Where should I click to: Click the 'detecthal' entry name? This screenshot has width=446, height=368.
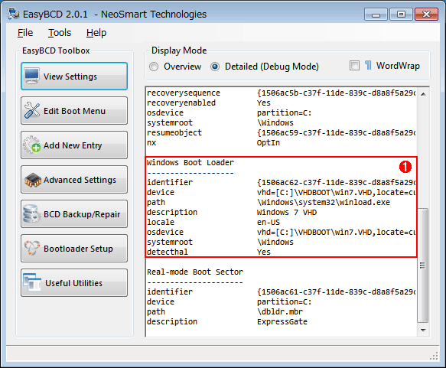click(168, 252)
